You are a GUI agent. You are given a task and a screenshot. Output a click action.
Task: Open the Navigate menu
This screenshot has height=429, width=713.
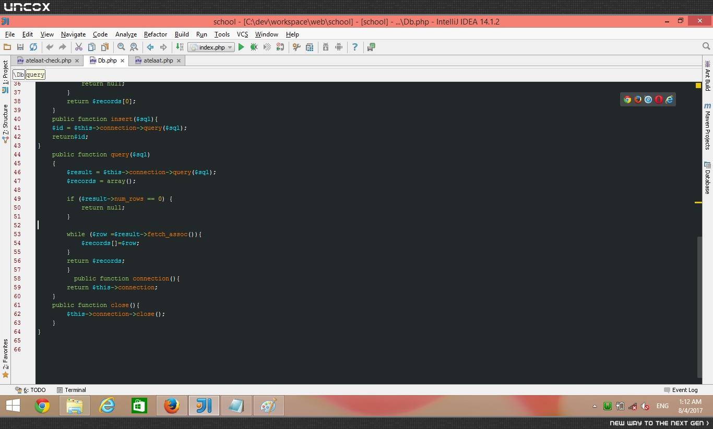(73, 34)
